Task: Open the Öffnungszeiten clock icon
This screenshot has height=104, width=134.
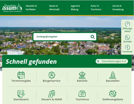Action: click(x=127, y=24)
